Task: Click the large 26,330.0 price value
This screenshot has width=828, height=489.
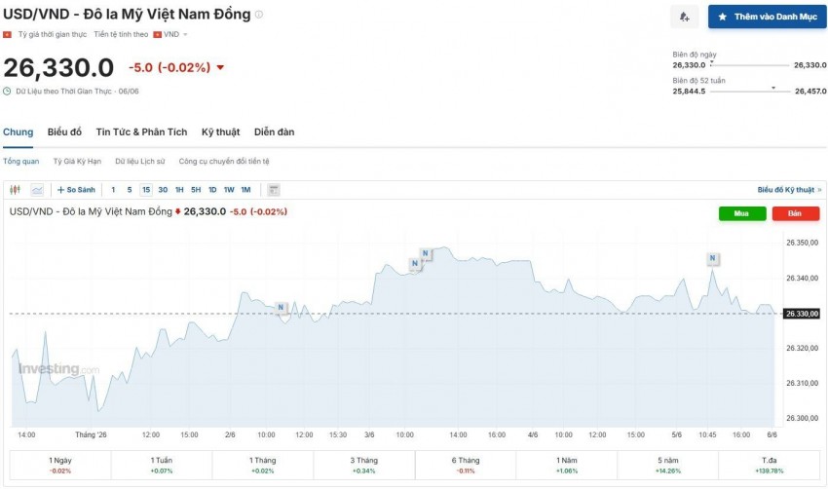Action: [58, 67]
